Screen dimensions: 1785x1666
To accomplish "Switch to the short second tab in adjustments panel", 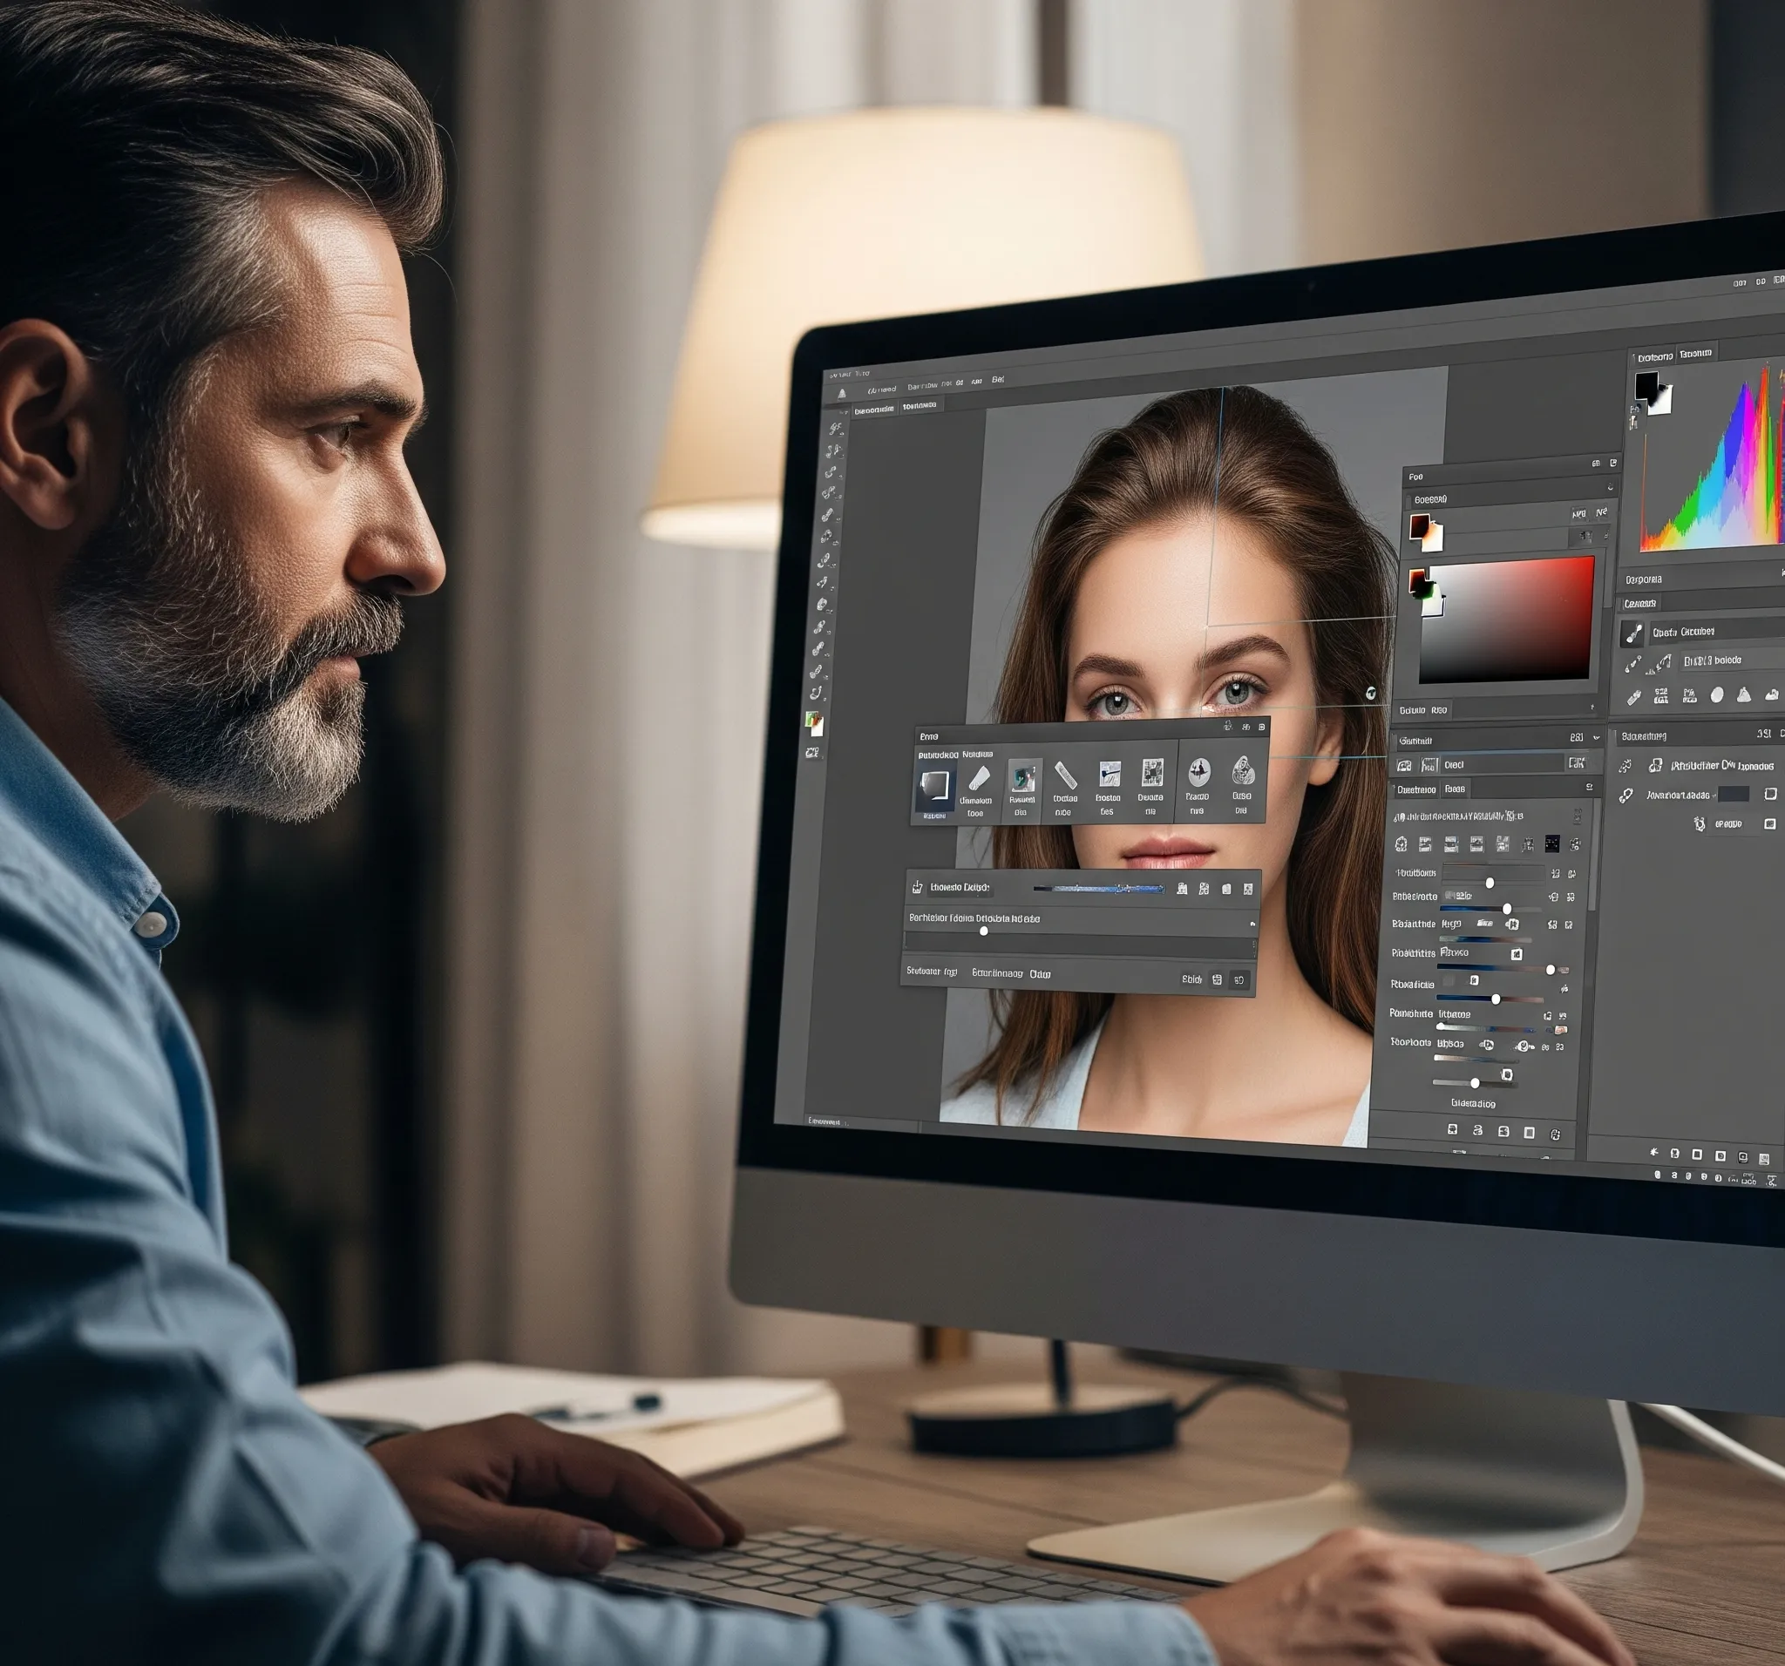I will 1456,789.
